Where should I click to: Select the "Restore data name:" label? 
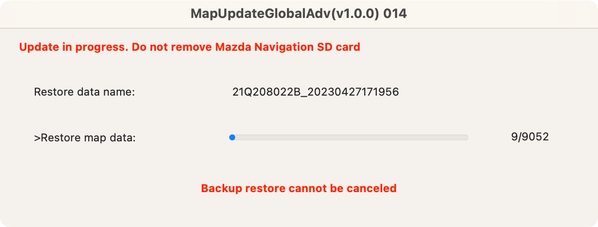pyautogui.click(x=85, y=92)
